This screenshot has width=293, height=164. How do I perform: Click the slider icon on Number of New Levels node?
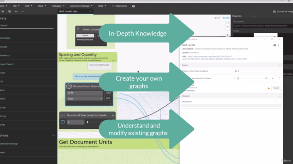tap(63, 115)
